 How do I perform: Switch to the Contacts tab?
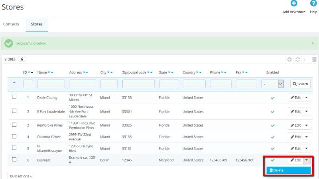(x=11, y=24)
